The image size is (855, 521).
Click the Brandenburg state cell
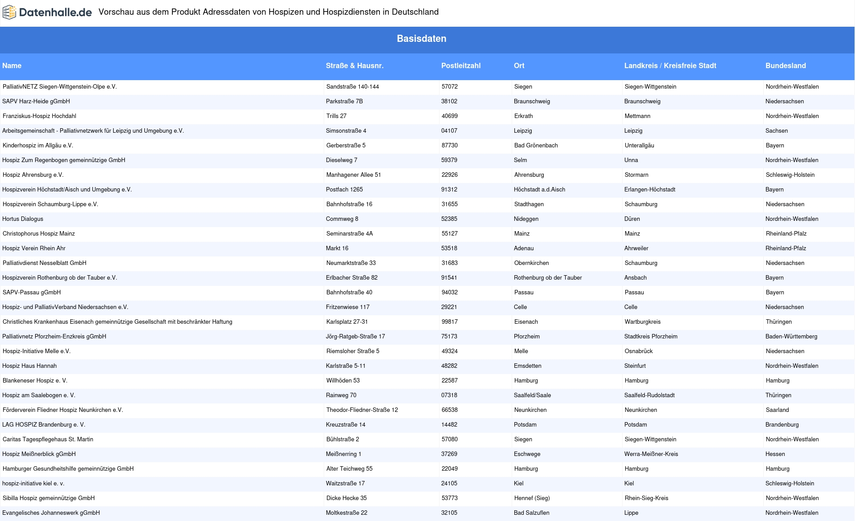coord(782,425)
